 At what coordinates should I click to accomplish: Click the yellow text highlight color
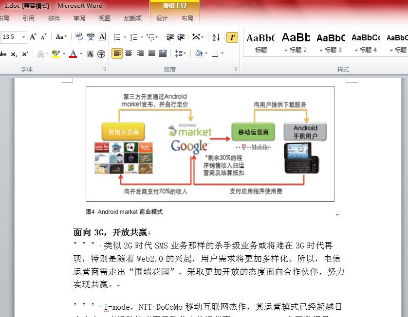tap(56, 54)
